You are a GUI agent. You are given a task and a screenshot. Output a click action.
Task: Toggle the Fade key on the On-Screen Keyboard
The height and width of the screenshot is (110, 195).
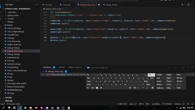pyautogui.click(x=179, y=88)
